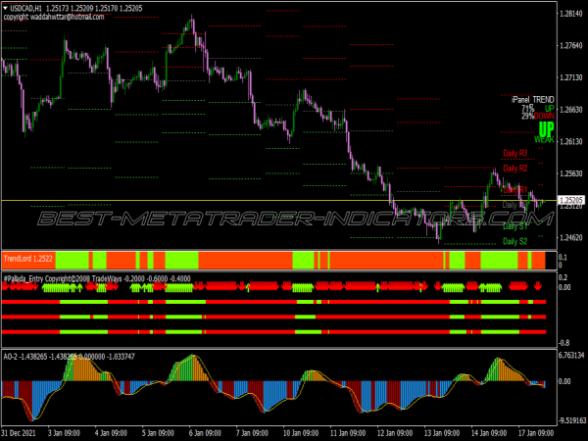
Task: Click price scale value 1.27130
Action: (x=571, y=77)
